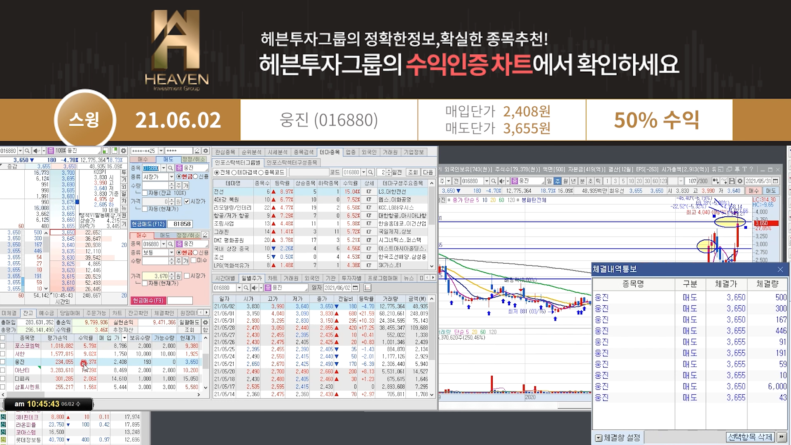Click save diskette icon in chart toolbar

pyautogui.click(x=732, y=181)
